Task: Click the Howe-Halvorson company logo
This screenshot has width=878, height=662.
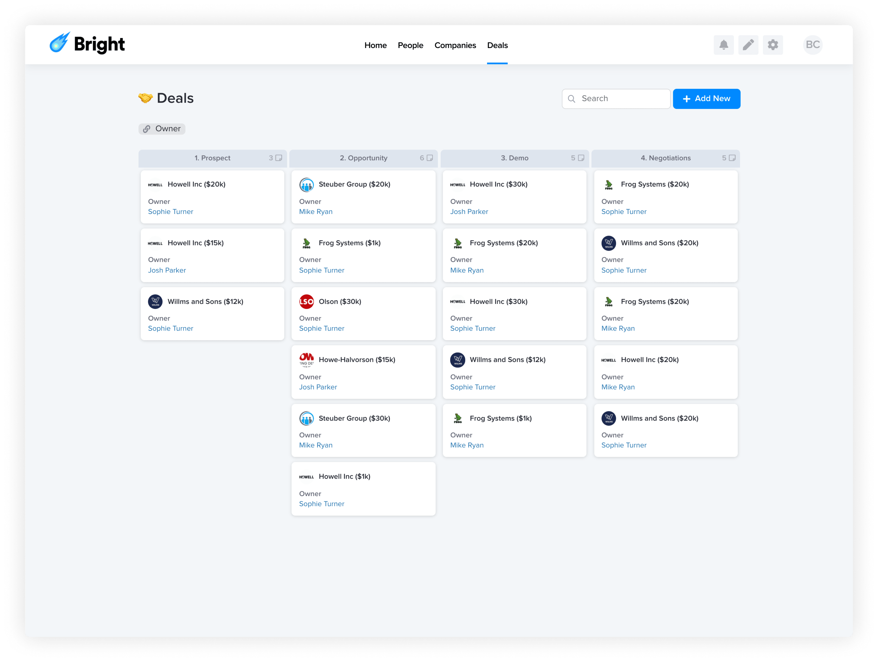Action: (306, 360)
